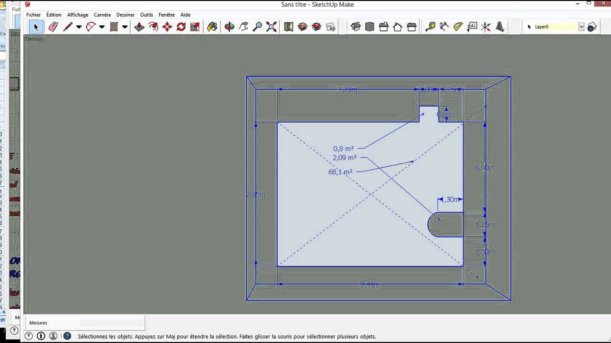Choose the Move tool
611x343 pixels.
pyautogui.click(x=167, y=27)
